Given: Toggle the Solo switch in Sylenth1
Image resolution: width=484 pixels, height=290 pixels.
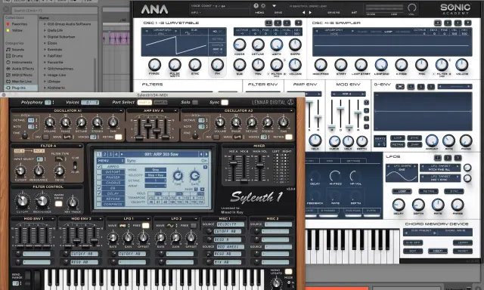Looking at the screenshot, I should coord(195,102).
